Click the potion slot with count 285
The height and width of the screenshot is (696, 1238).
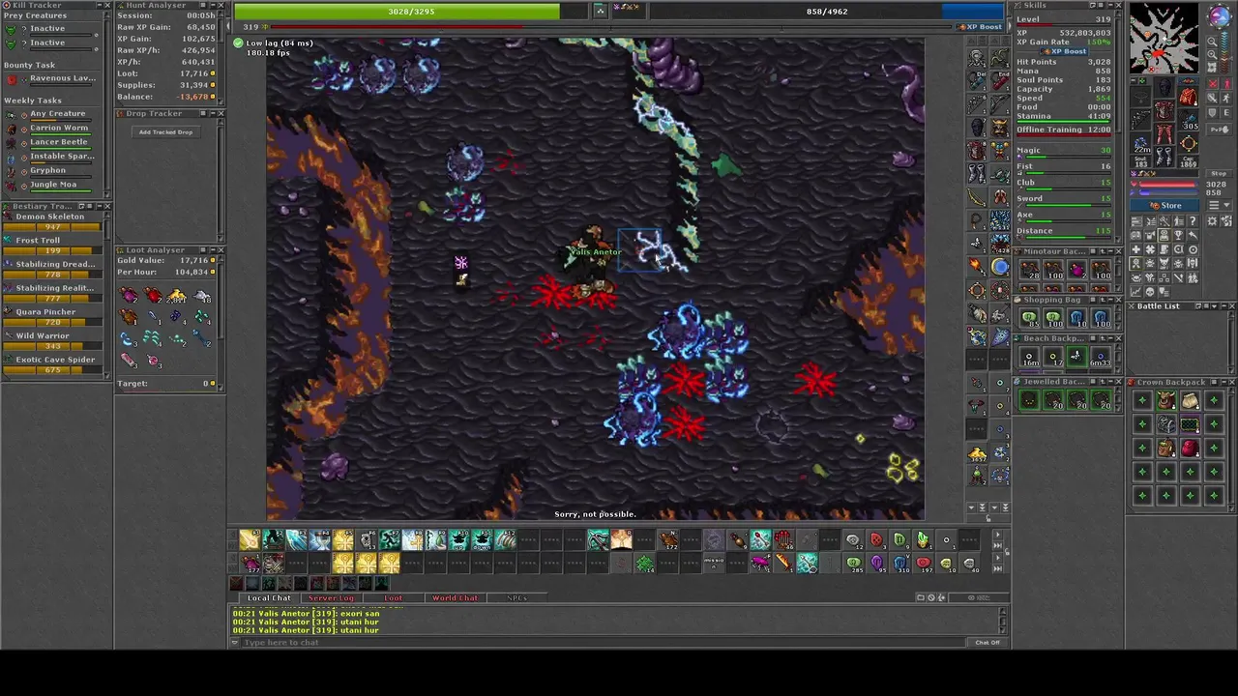point(853,564)
